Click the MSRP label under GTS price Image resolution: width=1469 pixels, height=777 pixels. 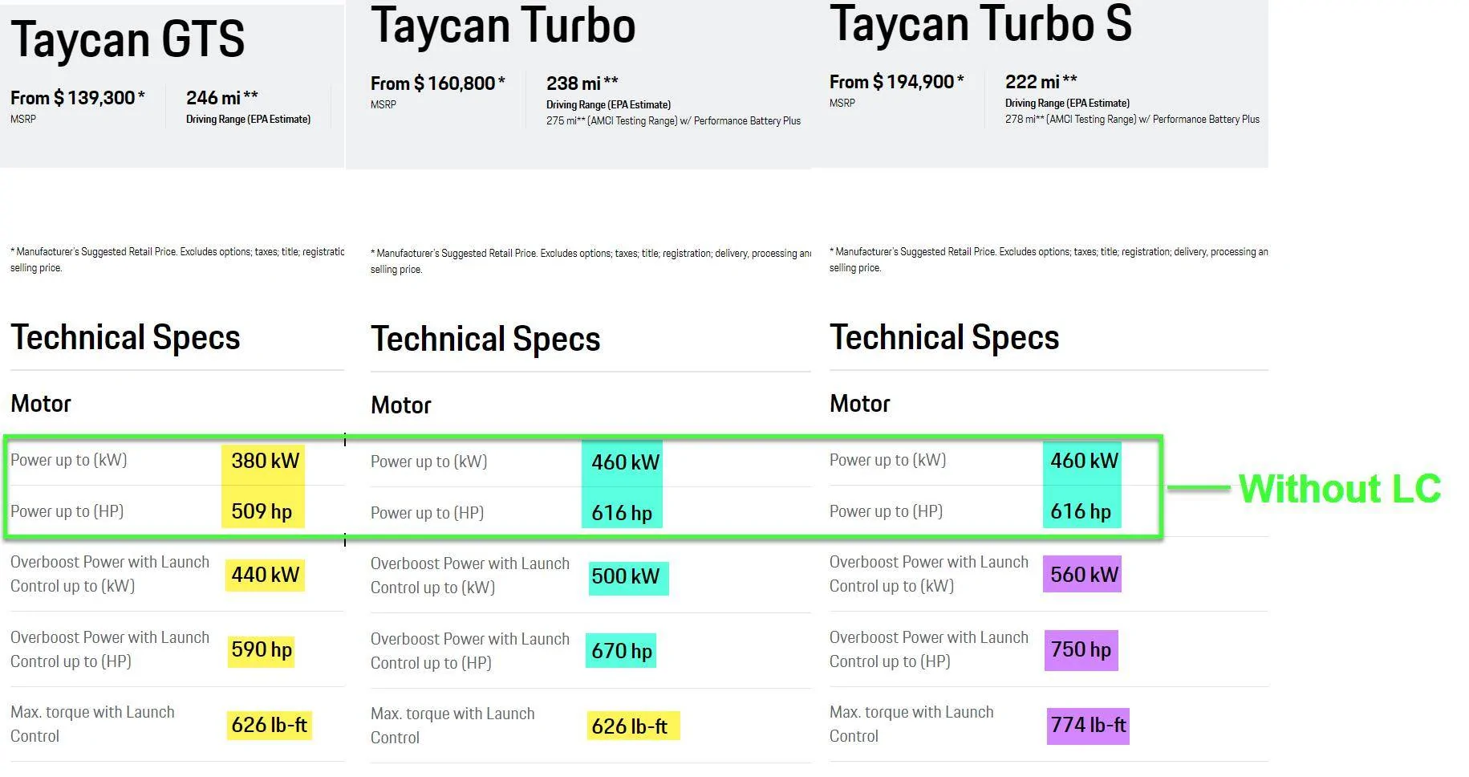(x=23, y=119)
